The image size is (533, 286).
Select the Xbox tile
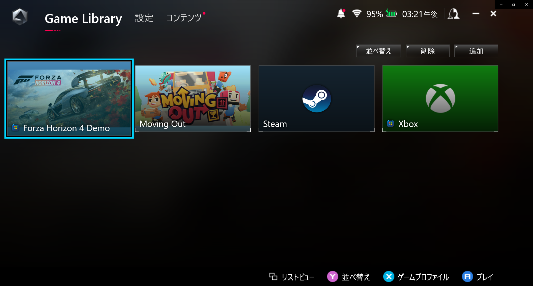pyautogui.click(x=440, y=99)
